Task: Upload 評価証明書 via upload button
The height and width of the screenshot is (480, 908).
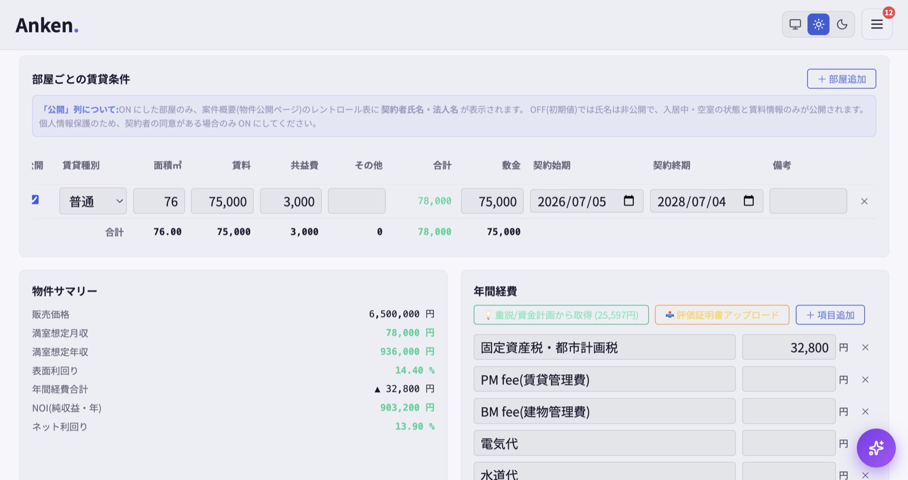Action: click(722, 315)
